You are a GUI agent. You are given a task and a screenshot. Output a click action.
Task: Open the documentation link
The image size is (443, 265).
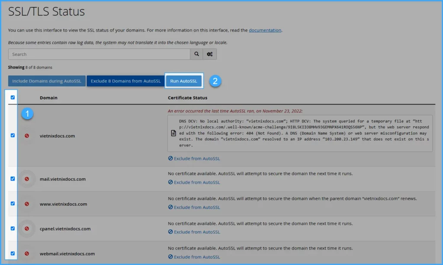265,30
